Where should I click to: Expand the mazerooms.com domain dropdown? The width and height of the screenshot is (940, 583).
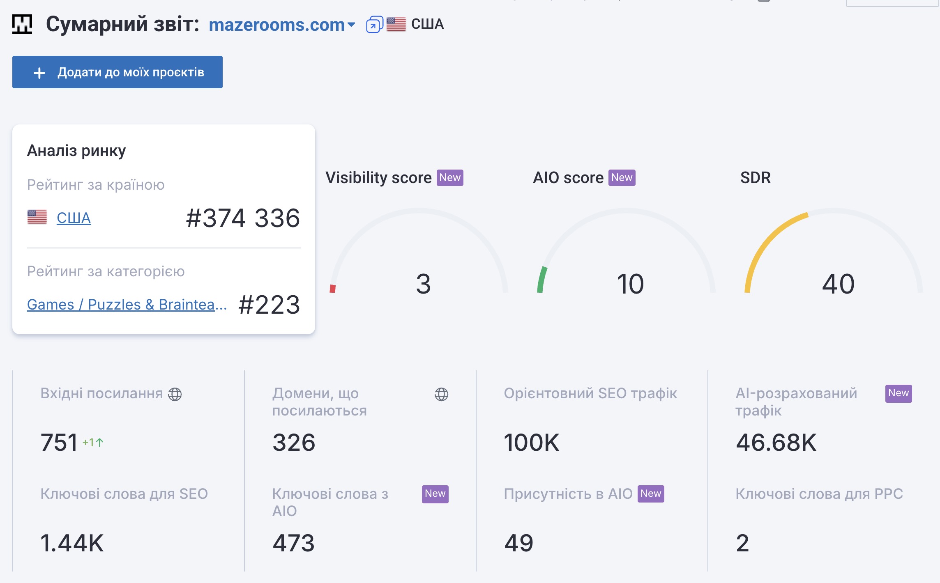click(x=351, y=25)
